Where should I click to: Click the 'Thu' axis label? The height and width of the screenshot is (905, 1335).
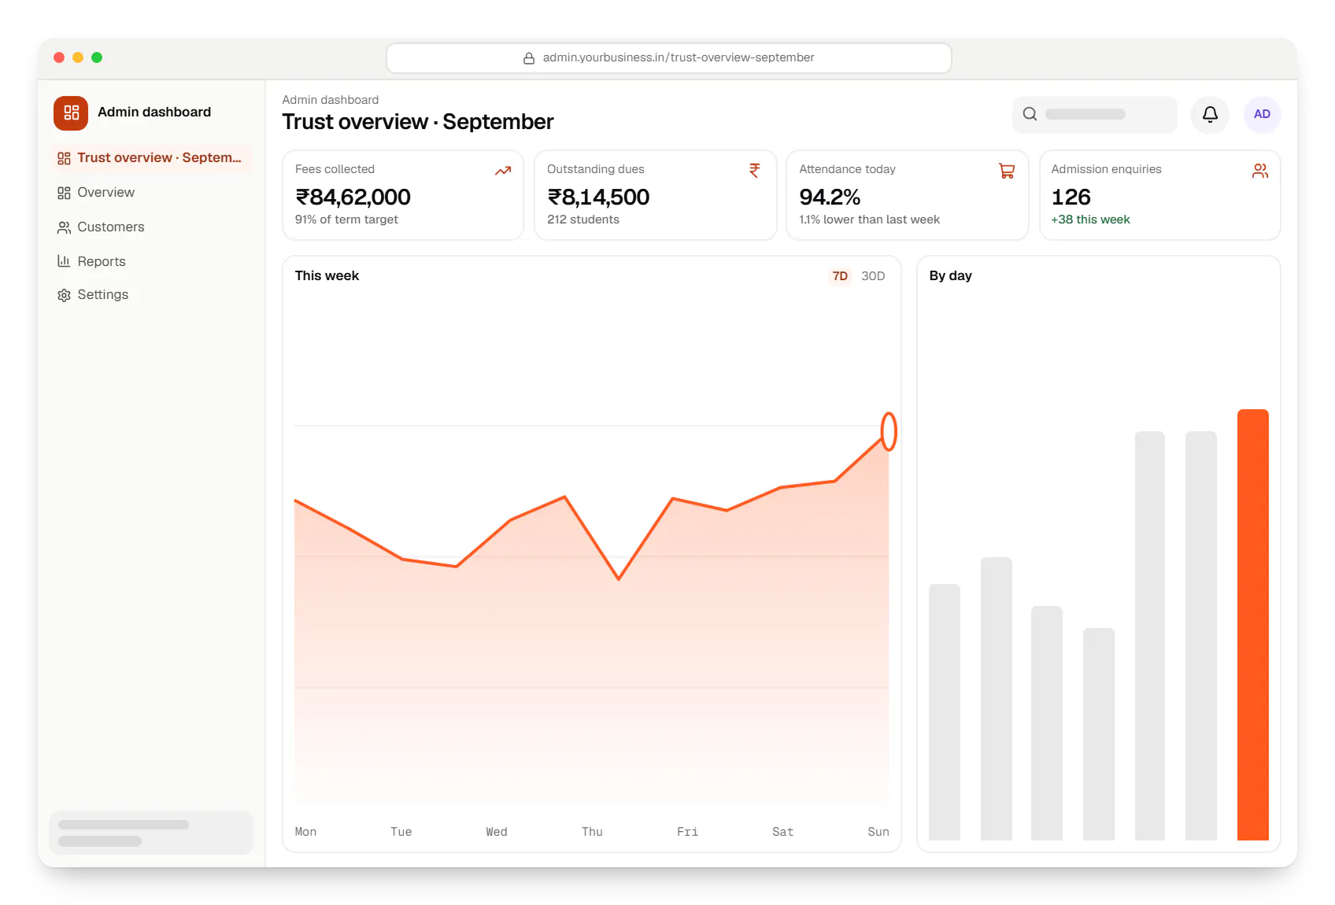[592, 832]
